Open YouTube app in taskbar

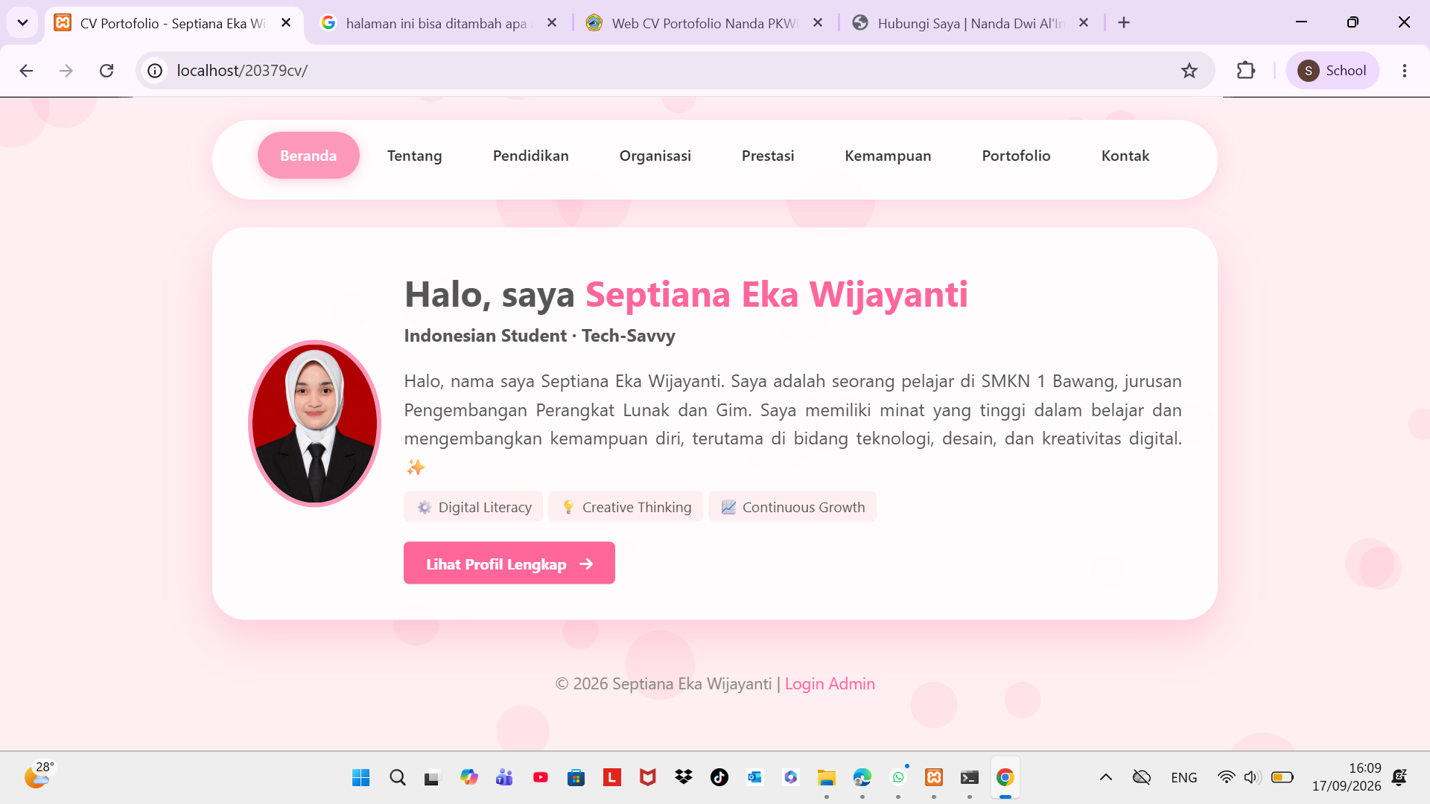tap(541, 778)
